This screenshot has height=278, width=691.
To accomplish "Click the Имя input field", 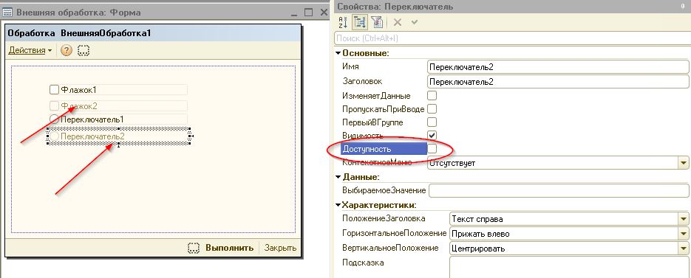I will point(558,67).
